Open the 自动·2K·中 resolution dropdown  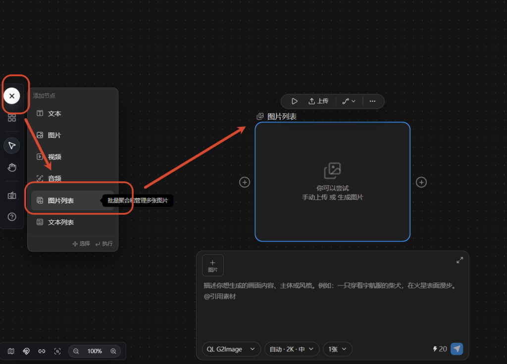coord(292,349)
